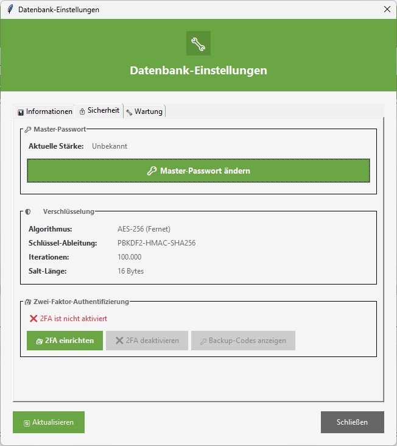Click the 'Aktuelle Stärke:' label

(56, 146)
